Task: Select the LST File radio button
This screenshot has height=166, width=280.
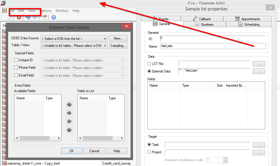Action: pyautogui.click(x=149, y=64)
